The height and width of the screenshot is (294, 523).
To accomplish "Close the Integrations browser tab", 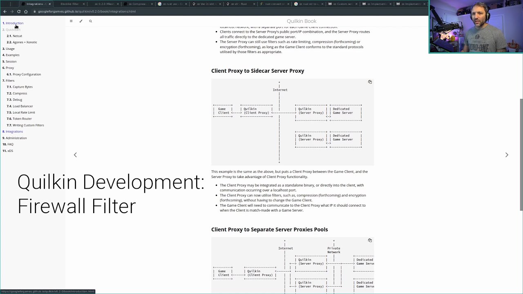I will tap(50, 4).
